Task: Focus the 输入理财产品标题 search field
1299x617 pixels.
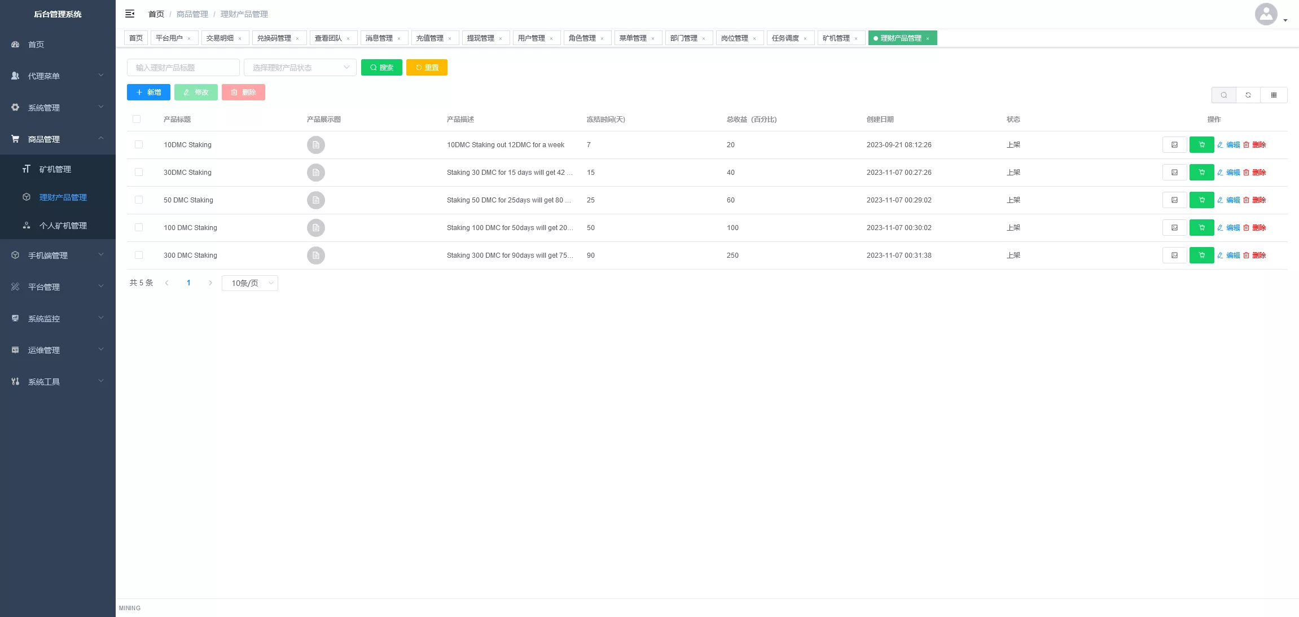Action: tap(183, 68)
